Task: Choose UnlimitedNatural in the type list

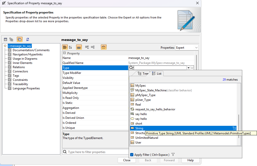Action: [183, 138]
